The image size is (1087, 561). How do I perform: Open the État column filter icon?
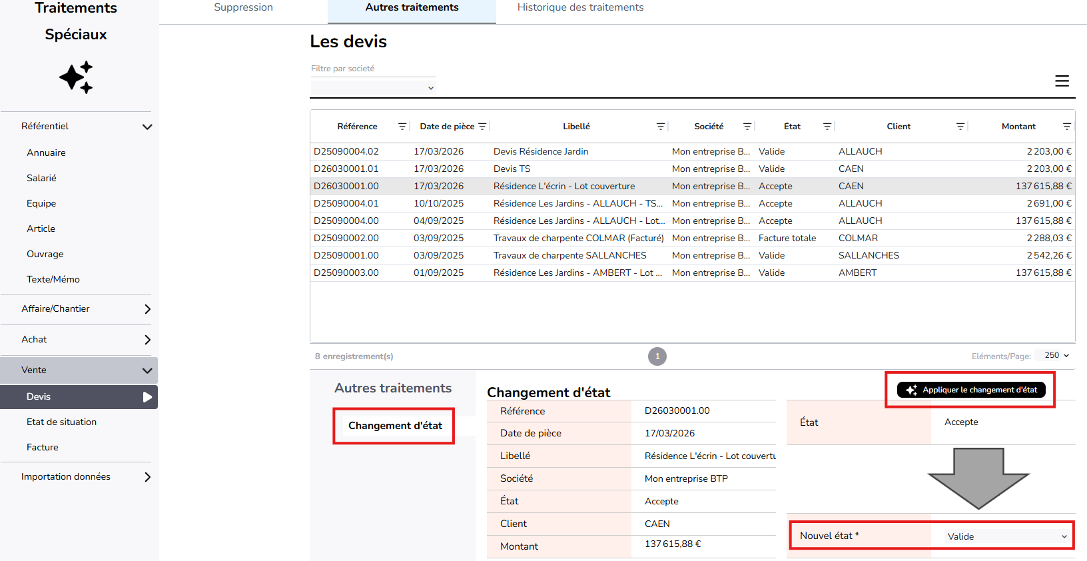[827, 127]
